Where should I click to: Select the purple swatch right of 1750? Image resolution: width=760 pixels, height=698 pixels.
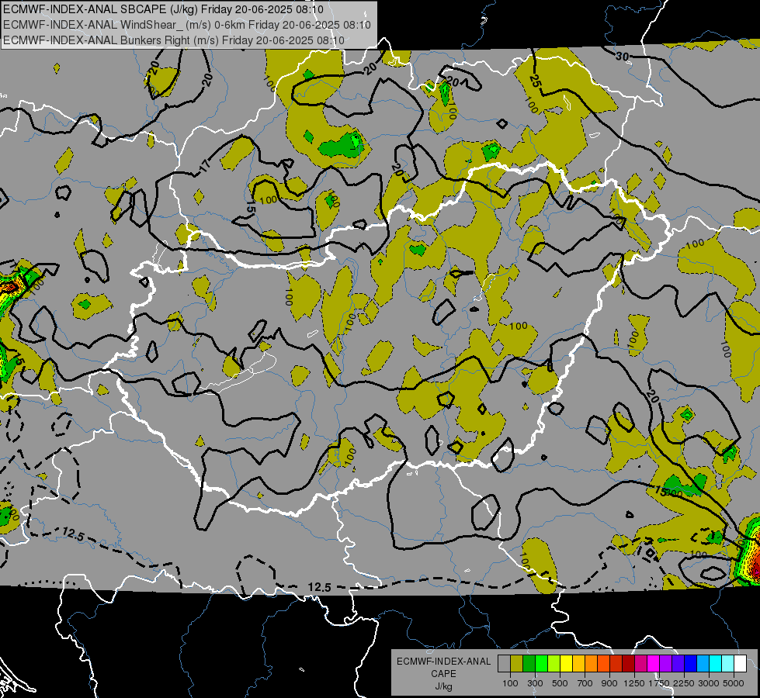click(x=665, y=664)
